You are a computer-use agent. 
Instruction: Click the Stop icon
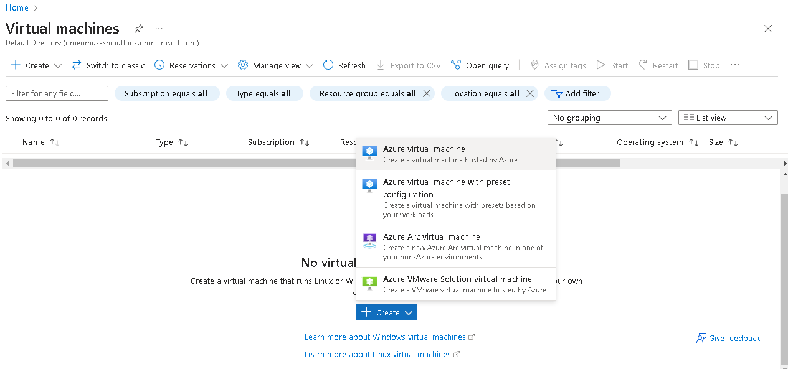[694, 64]
